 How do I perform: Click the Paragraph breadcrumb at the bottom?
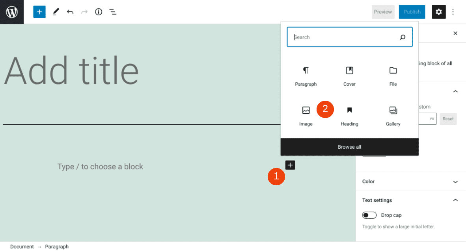[57, 247]
